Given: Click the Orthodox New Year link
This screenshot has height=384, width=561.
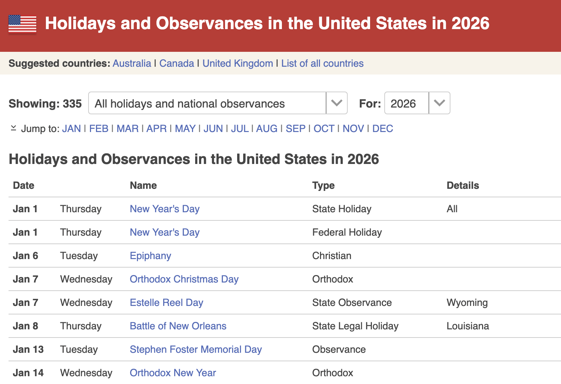Looking at the screenshot, I should 173,373.
